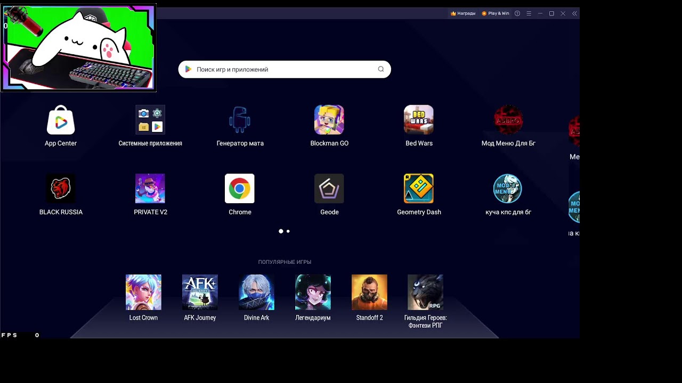Launch Chrome browser
Image resolution: width=682 pixels, height=383 pixels.
[x=240, y=188]
